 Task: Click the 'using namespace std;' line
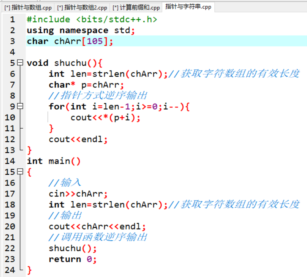pyautogui.click(x=81, y=30)
